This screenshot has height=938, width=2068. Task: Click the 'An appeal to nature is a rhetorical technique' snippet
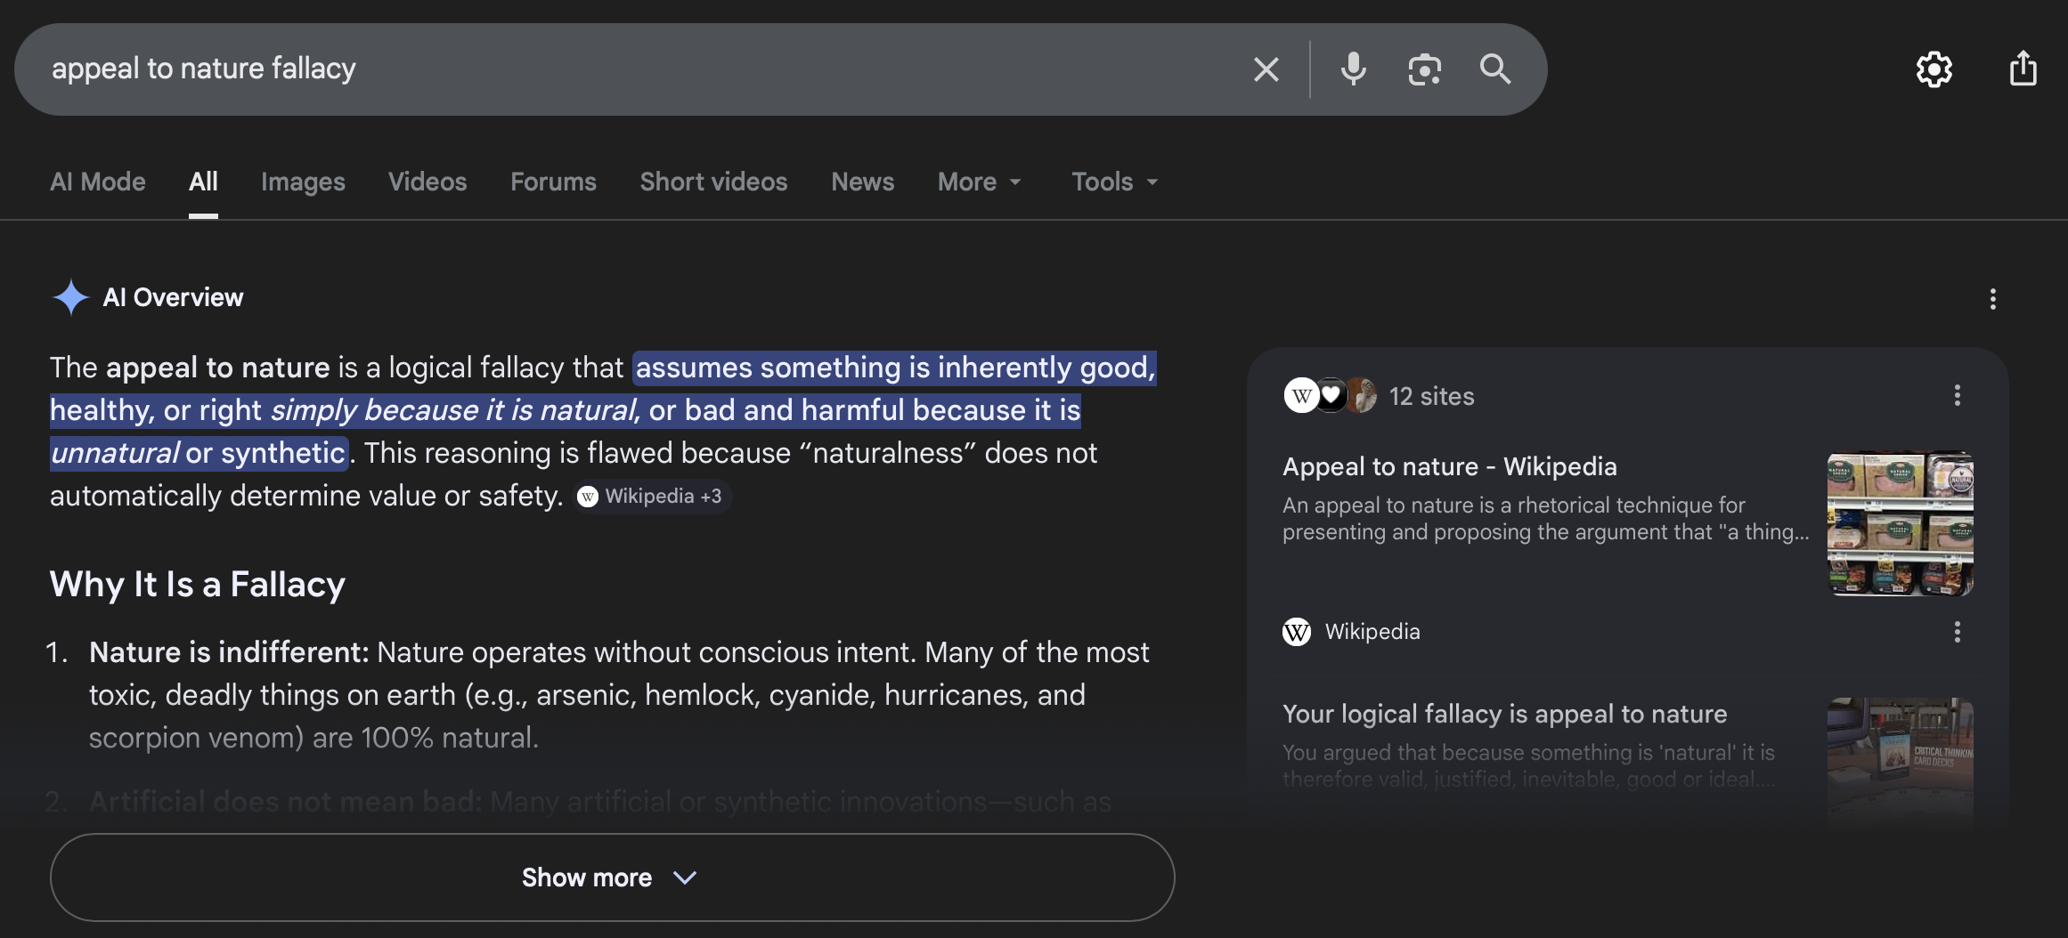pos(1546,518)
